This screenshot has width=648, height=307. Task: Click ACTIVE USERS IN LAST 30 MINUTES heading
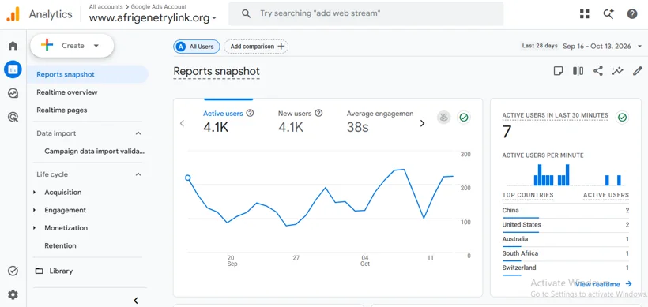pos(555,115)
